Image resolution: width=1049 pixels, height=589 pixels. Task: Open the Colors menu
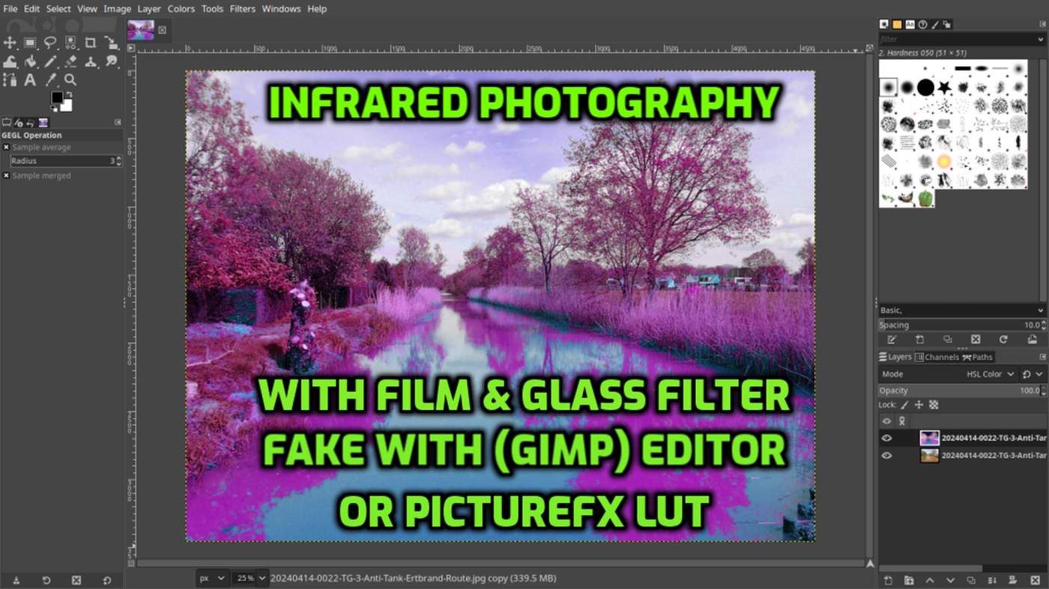pos(181,9)
